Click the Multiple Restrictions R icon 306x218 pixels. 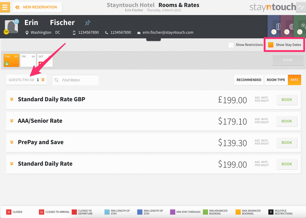click(x=271, y=212)
